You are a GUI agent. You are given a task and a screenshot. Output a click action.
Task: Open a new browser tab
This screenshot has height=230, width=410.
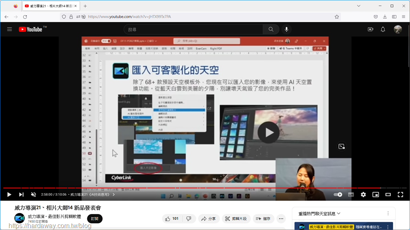85,6
